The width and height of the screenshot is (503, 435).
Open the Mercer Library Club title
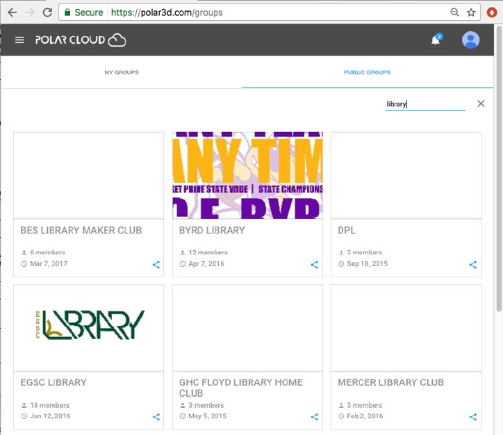[x=390, y=382]
